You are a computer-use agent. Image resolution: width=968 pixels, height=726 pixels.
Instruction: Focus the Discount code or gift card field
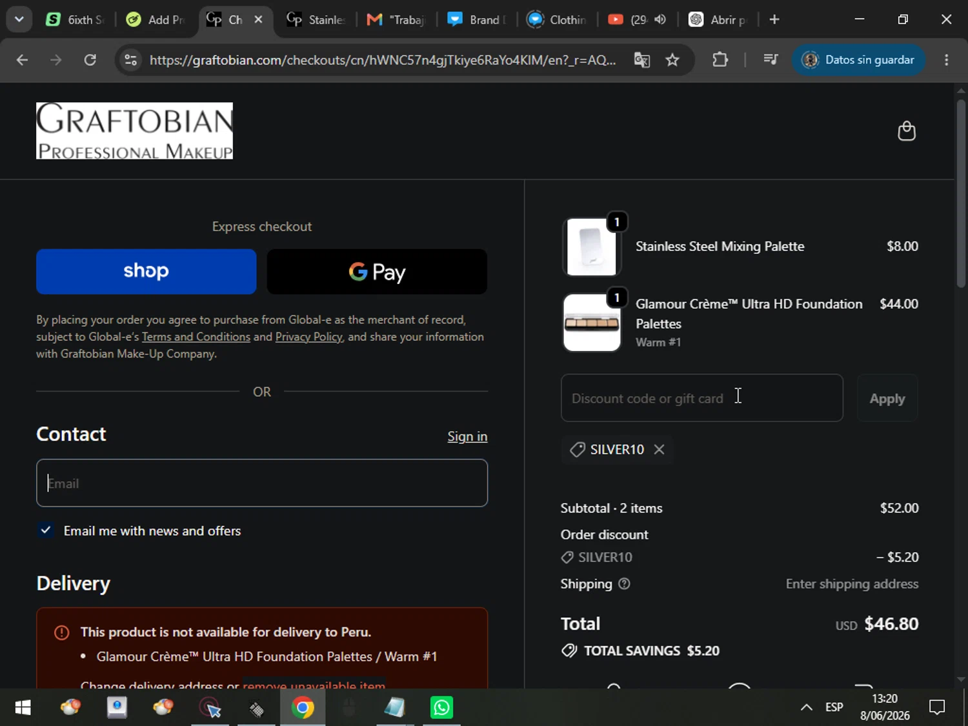(x=702, y=398)
